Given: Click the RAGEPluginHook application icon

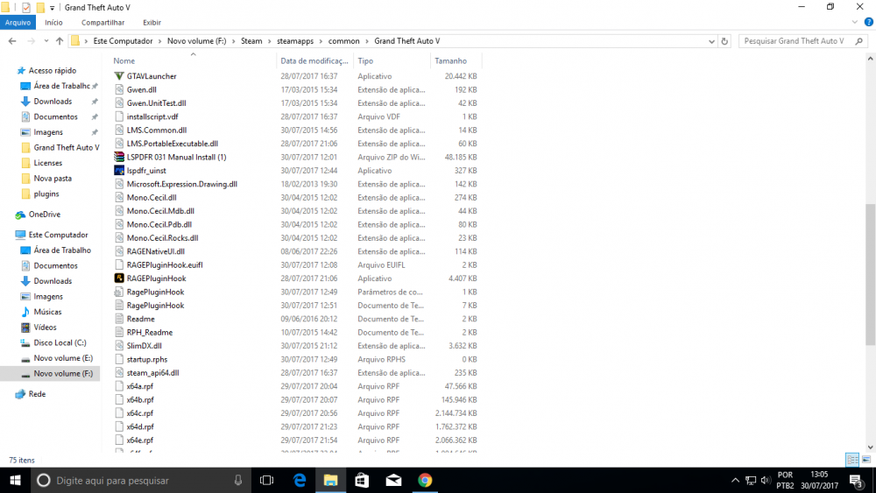Looking at the screenshot, I should (119, 278).
